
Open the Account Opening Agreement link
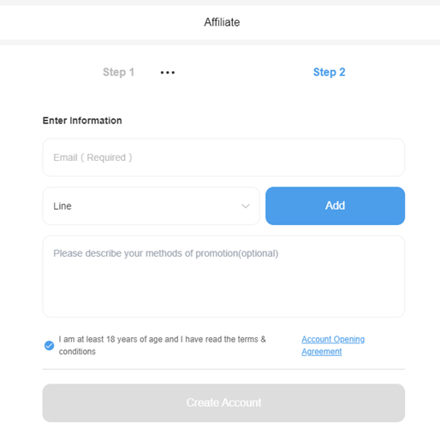[x=333, y=345]
